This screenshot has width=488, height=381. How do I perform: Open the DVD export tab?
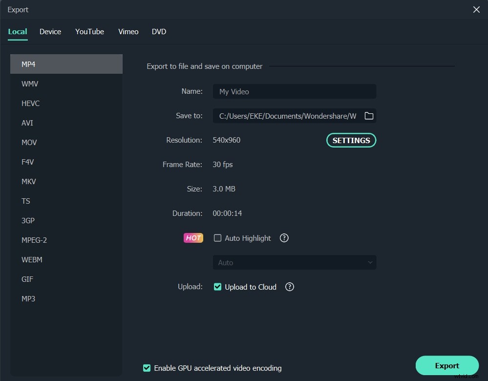[x=159, y=31]
